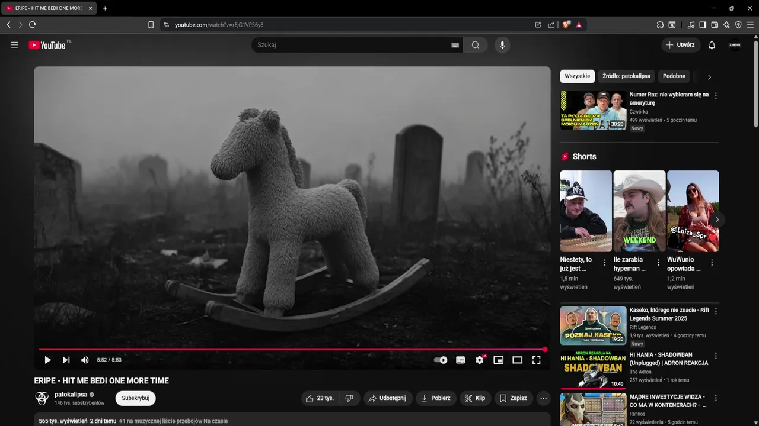Open options for Niestety, to już jest short
759x426 pixels.
[605, 263]
